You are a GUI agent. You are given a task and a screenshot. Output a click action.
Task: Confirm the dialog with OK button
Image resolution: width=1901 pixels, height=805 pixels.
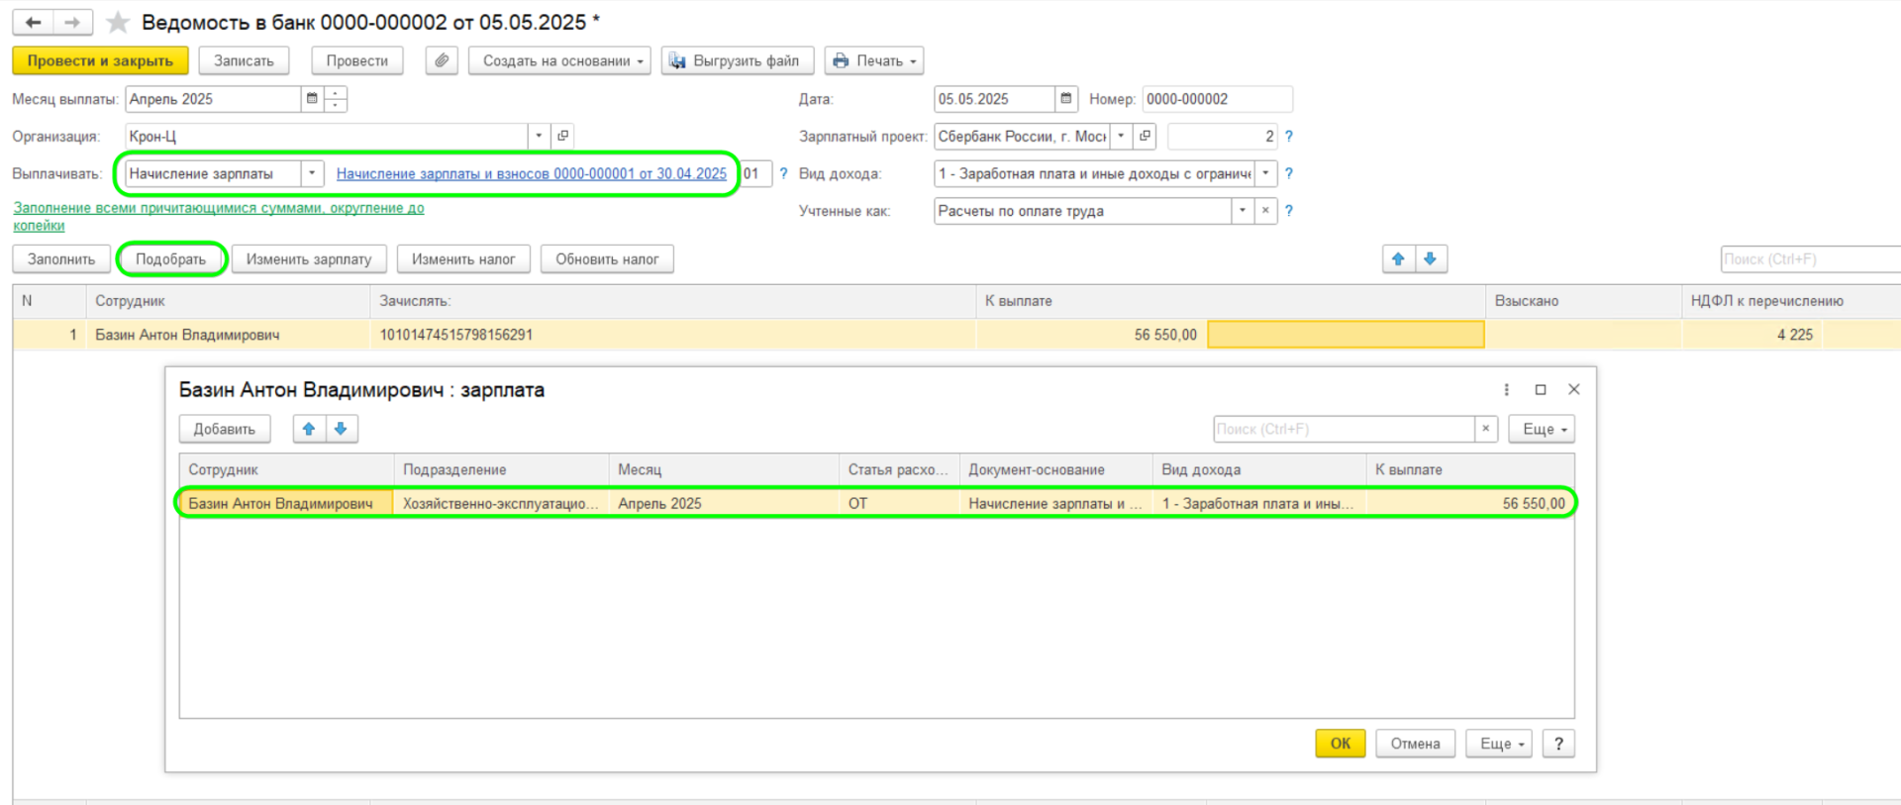pos(1341,744)
